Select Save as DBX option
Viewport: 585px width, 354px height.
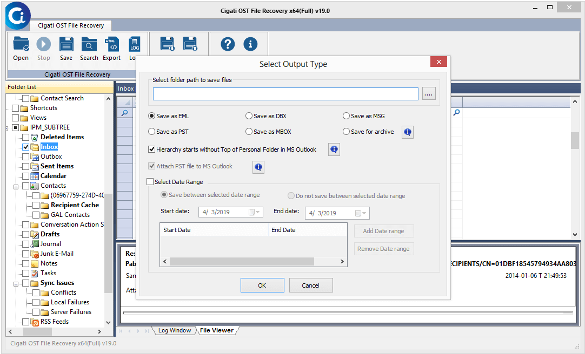click(249, 116)
